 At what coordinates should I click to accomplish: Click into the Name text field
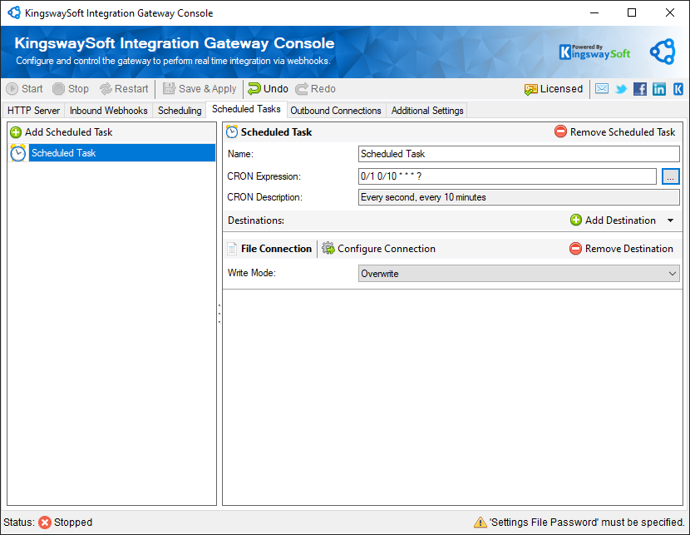point(519,154)
